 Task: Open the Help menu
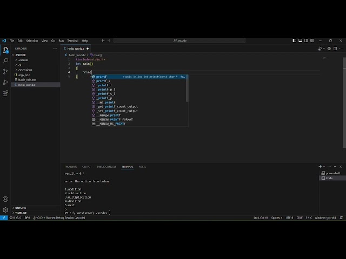click(x=85, y=41)
